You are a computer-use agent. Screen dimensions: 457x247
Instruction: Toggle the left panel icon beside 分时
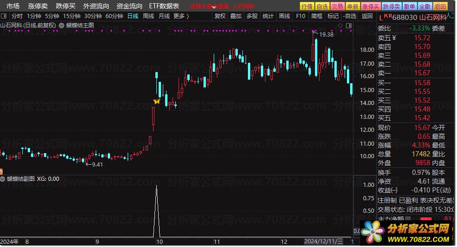click(x=4, y=16)
